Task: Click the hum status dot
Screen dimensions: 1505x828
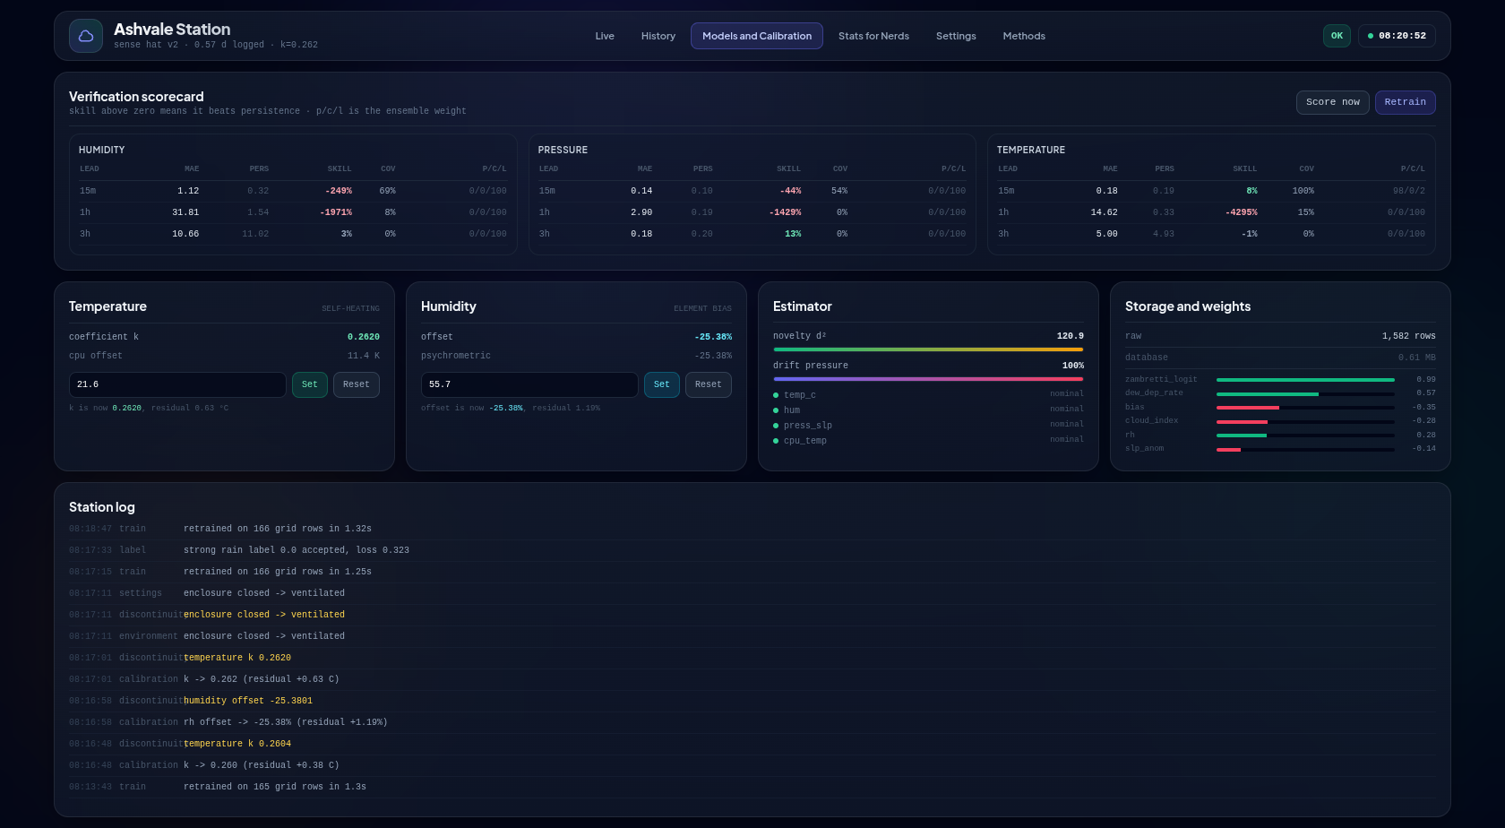Action: click(776, 410)
